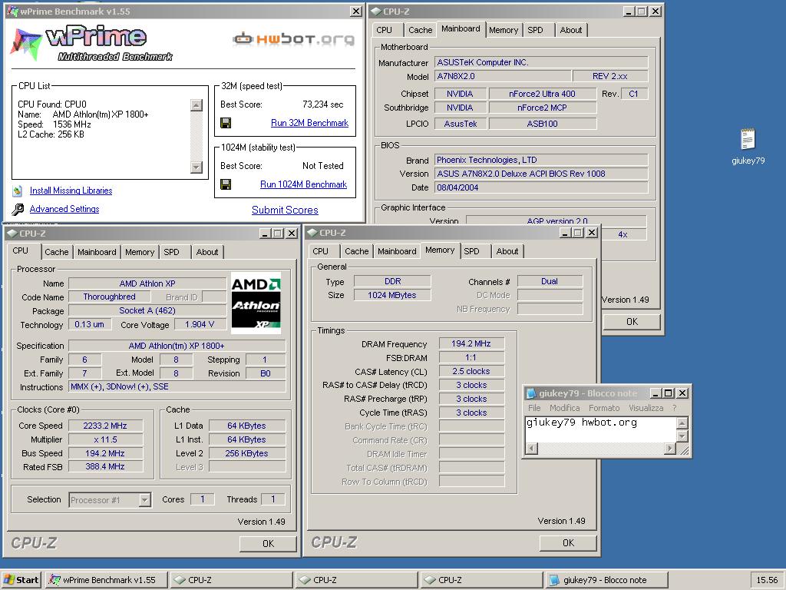
Task: Open the Formato menu in Notepad
Action: point(604,408)
